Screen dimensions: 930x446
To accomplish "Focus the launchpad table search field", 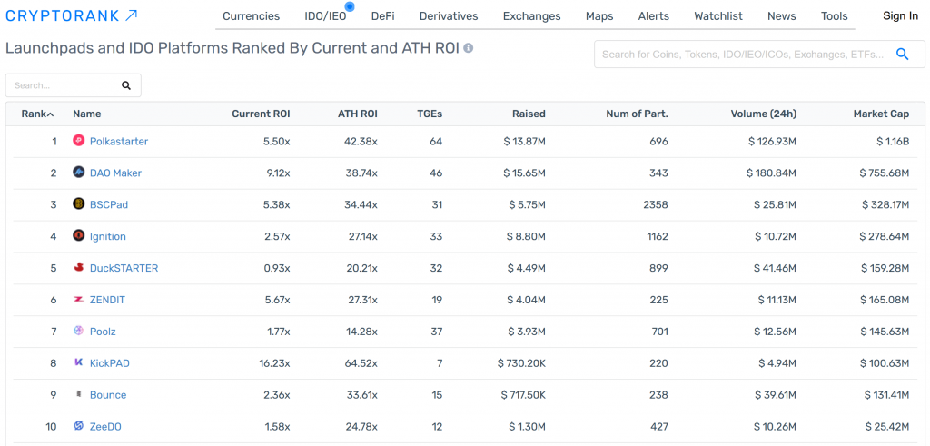I will click(74, 85).
